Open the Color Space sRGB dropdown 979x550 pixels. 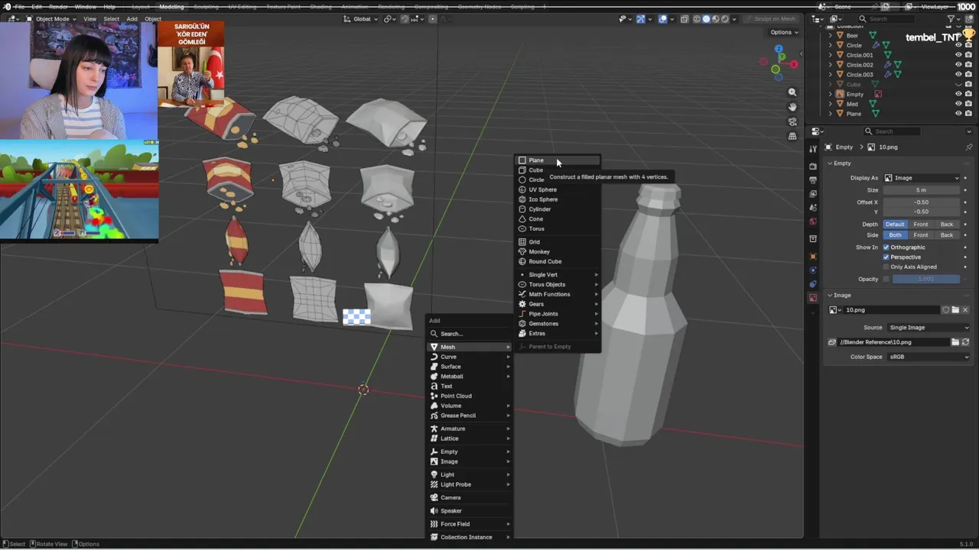coord(928,357)
